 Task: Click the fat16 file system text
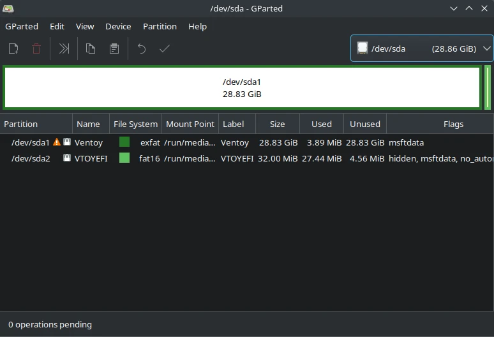[x=149, y=158]
